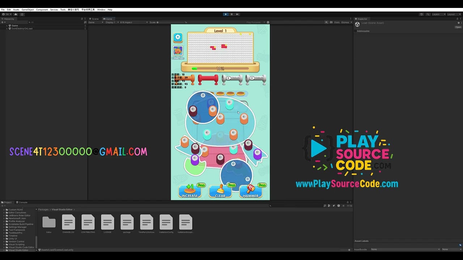This screenshot has width=463, height=260.
Task: Select the ValidationConfig file
Action: tap(166, 224)
